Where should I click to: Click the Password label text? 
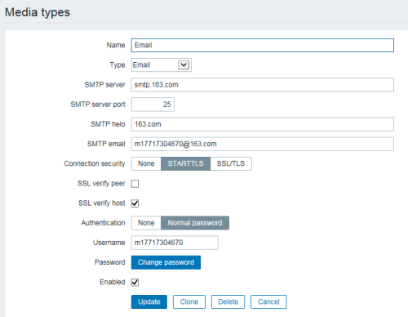110,262
